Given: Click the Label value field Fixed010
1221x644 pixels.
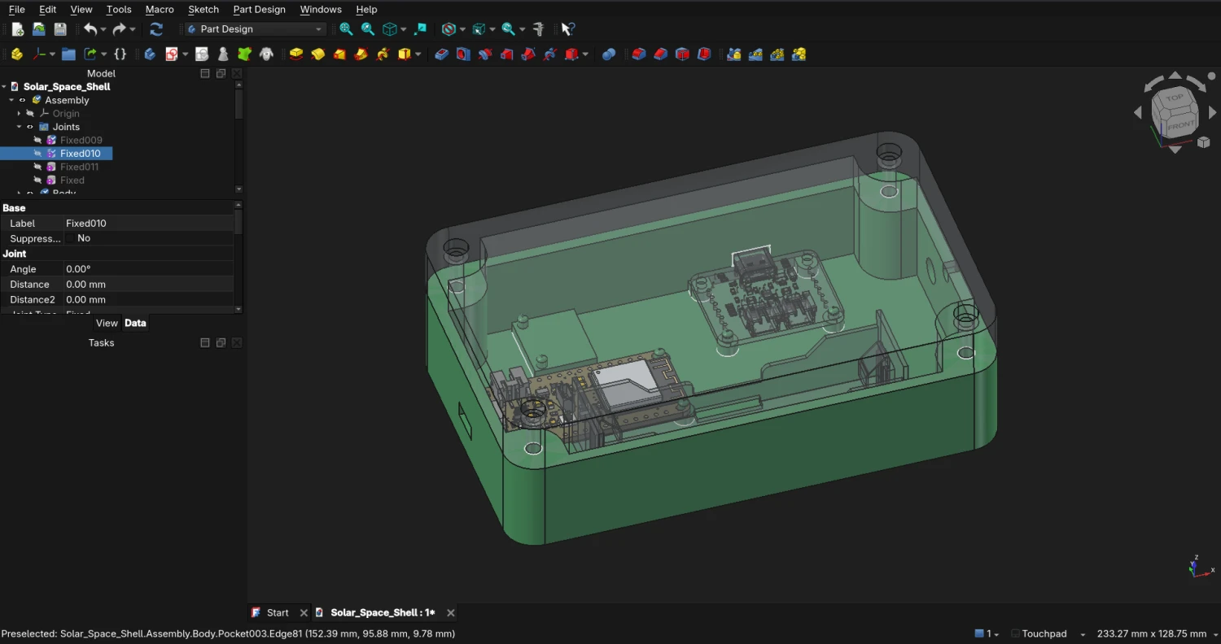Looking at the screenshot, I should pos(149,224).
